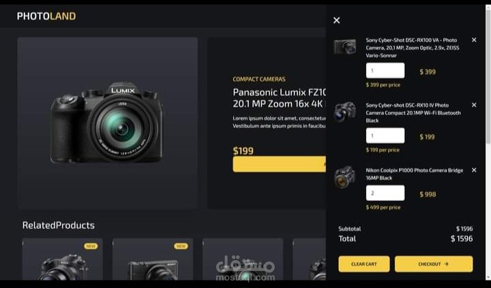
Task: Click quantity field for Nikon Coolpix P1000
Action: 385,193
